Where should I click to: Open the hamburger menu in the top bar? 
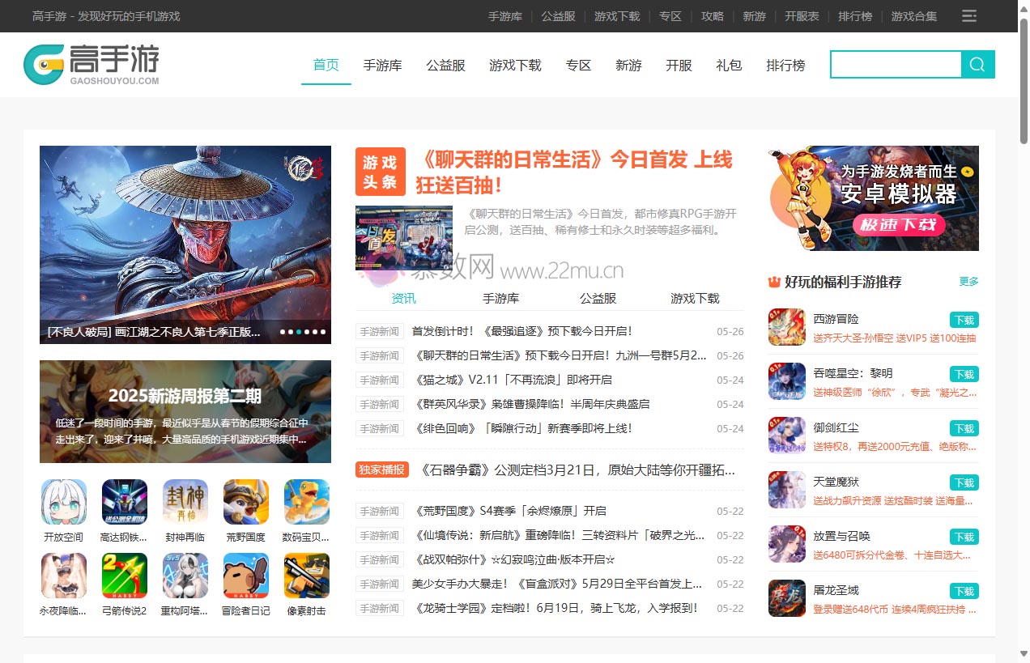tap(968, 15)
